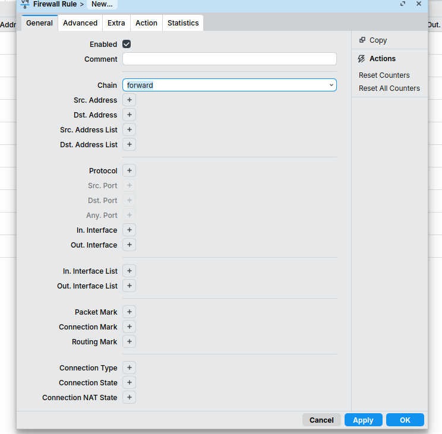Expand the Connection State option
Screen dimensions: 442x434
click(130, 382)
